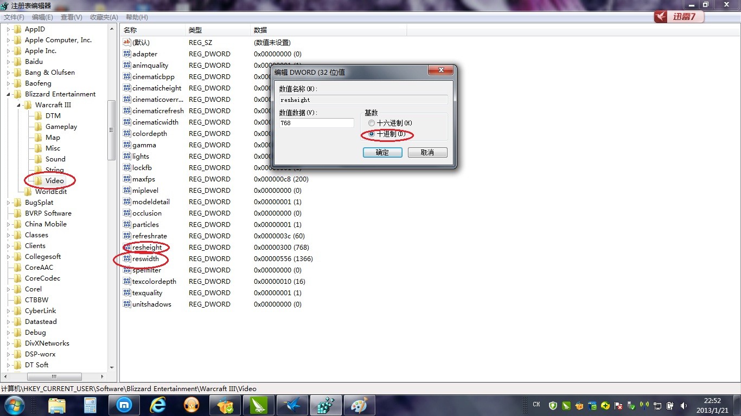
Task: Expand the AppID tree node
Action: point(8,29)
